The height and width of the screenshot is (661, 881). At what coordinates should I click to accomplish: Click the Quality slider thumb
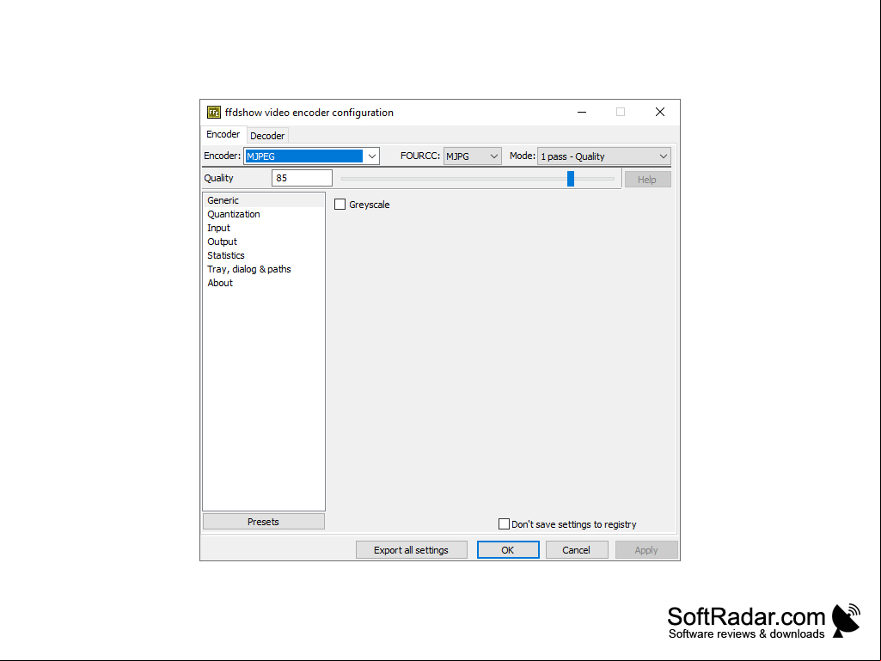[571, 179]
